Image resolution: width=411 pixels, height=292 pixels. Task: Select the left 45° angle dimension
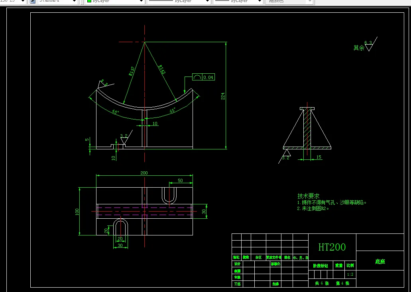[x=115, y=112]
